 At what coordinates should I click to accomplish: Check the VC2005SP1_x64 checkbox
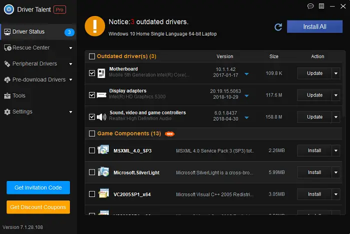tap(92, 194)
